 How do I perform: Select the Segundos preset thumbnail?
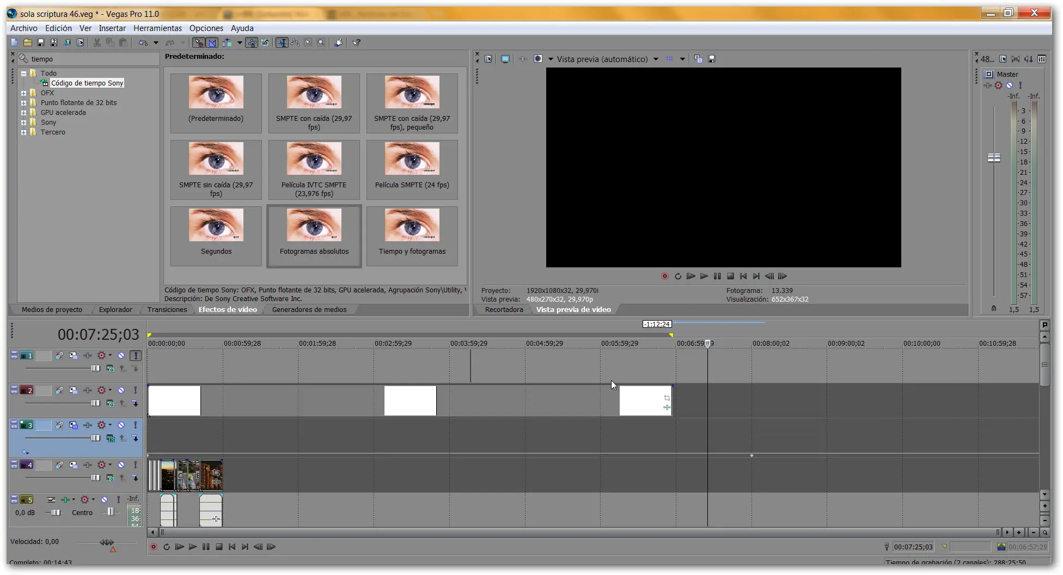216,236
